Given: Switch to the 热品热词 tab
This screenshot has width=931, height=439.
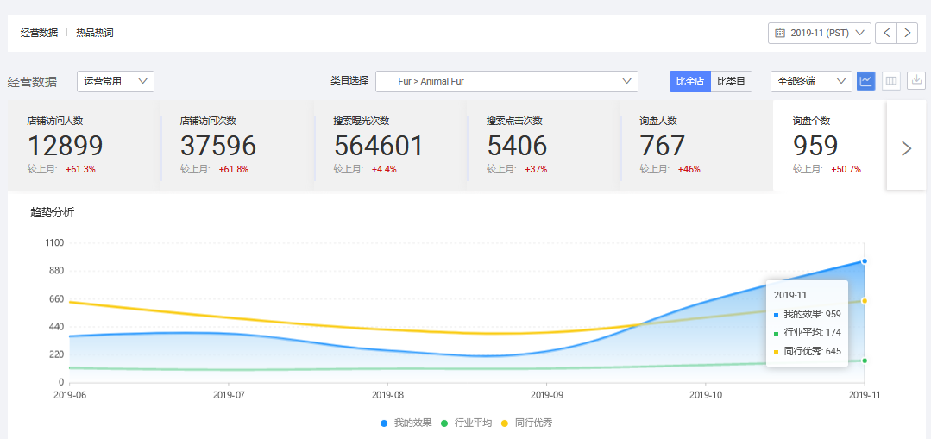Looking at the screenshot, I should tap(94, 33).
